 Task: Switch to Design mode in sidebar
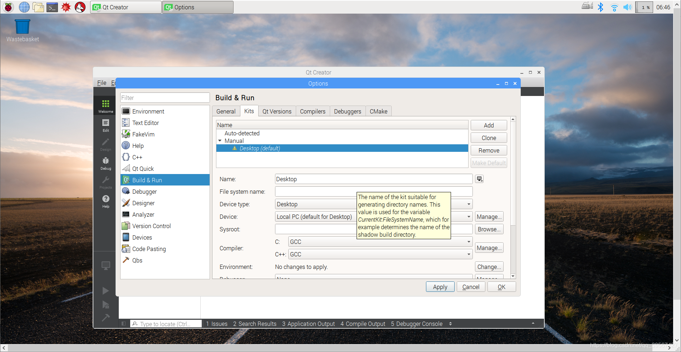pyautogui.click(x=106, y=144)
